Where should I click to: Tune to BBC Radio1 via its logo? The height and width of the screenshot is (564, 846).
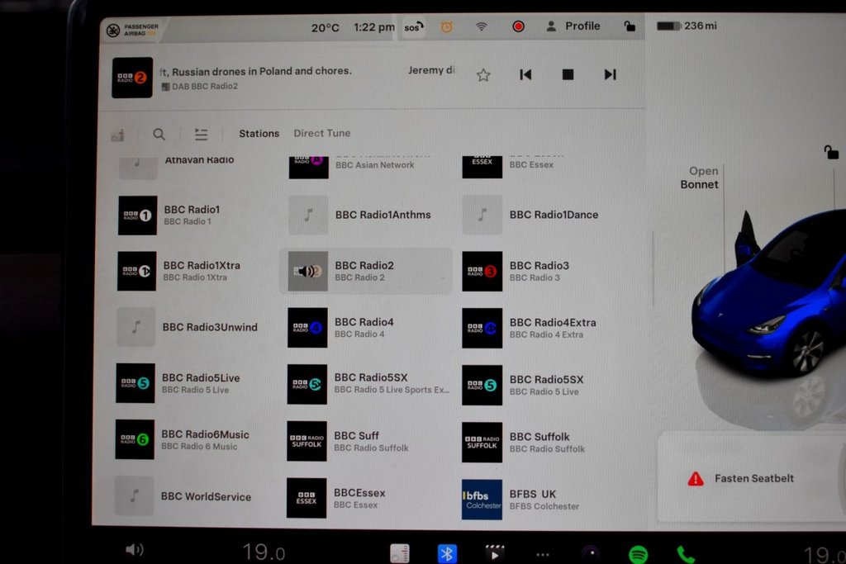tap(138, 216)
